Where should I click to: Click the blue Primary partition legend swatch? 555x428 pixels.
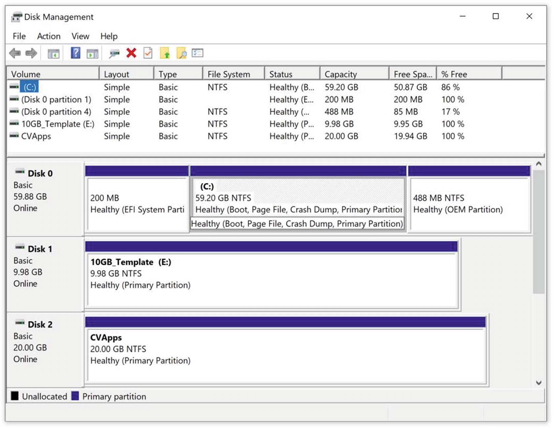pos(75,396)
